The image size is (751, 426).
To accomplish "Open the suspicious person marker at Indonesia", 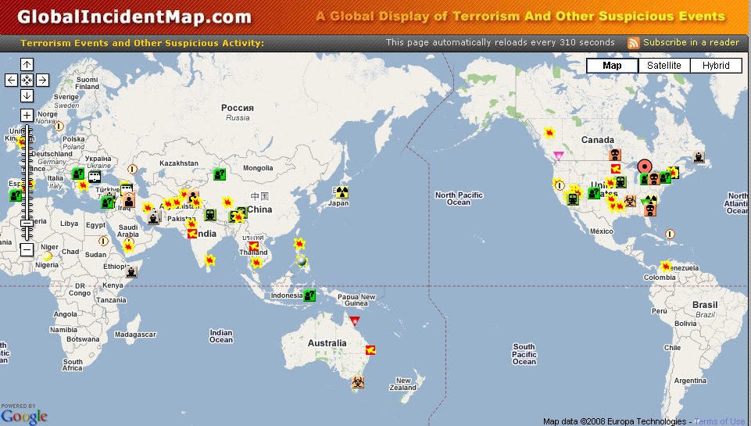I will pyautogui.click(x=310, y=295).
